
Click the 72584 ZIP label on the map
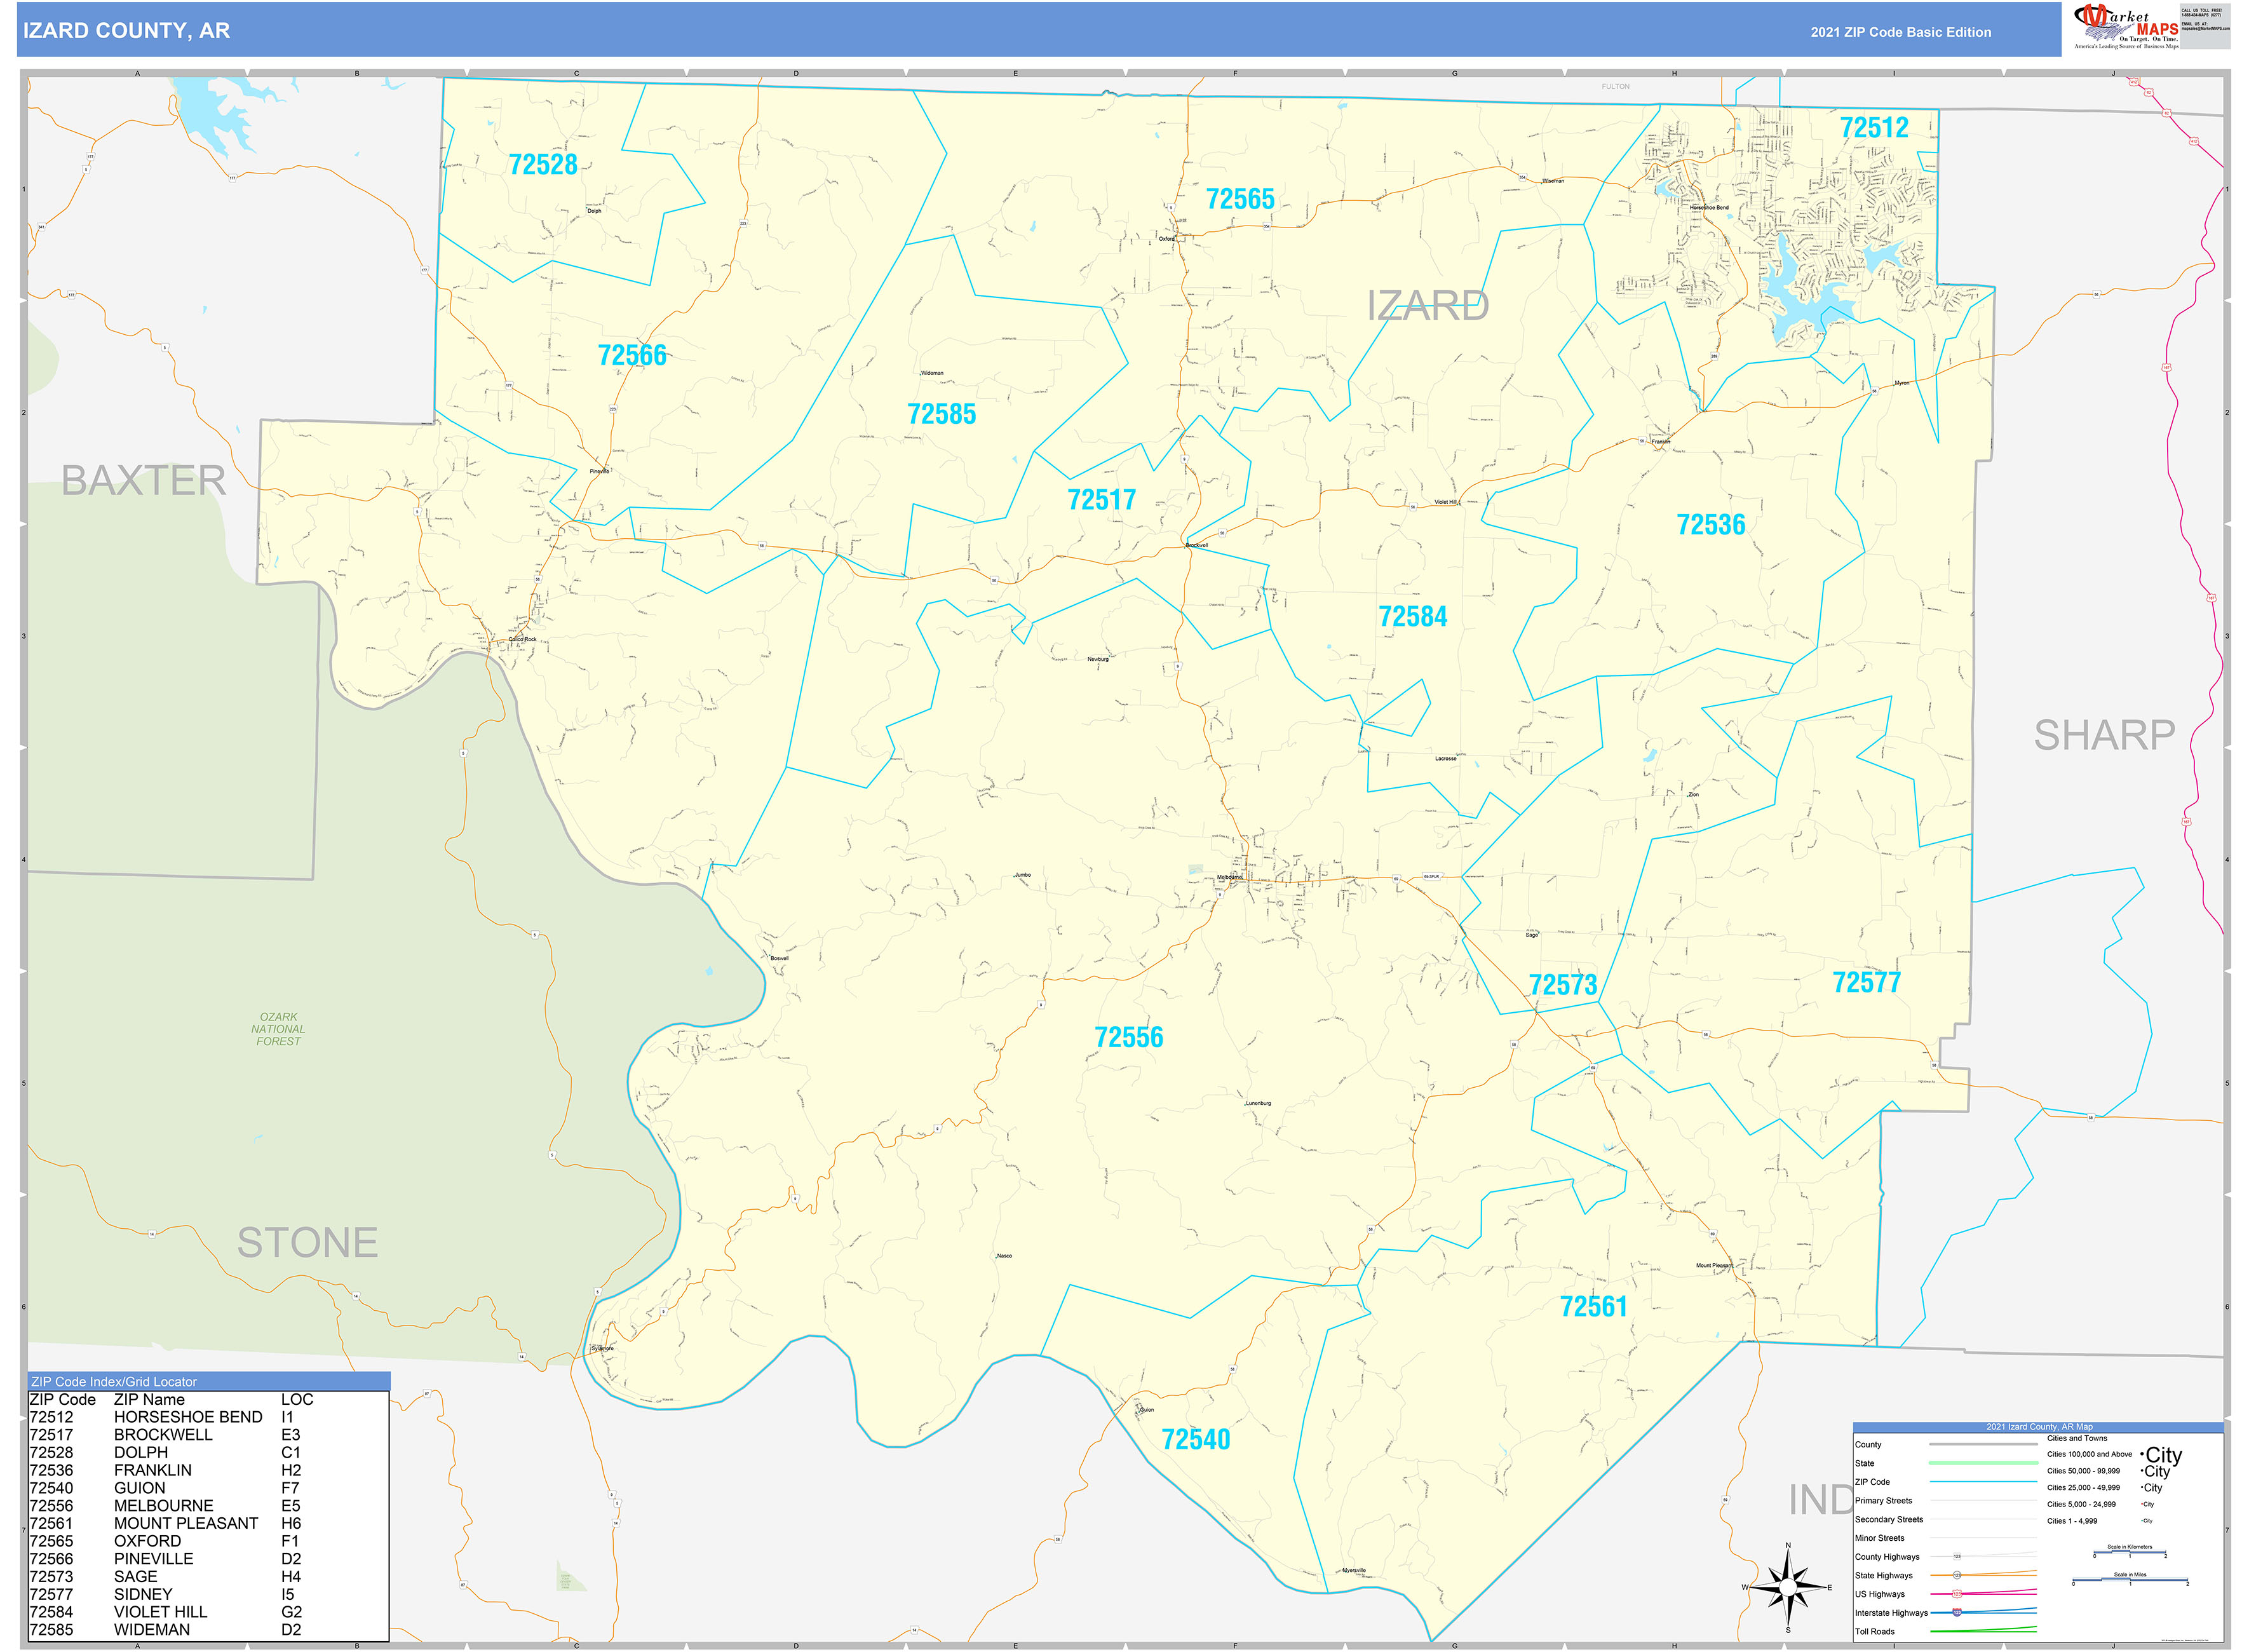(x=1412, y=617)
